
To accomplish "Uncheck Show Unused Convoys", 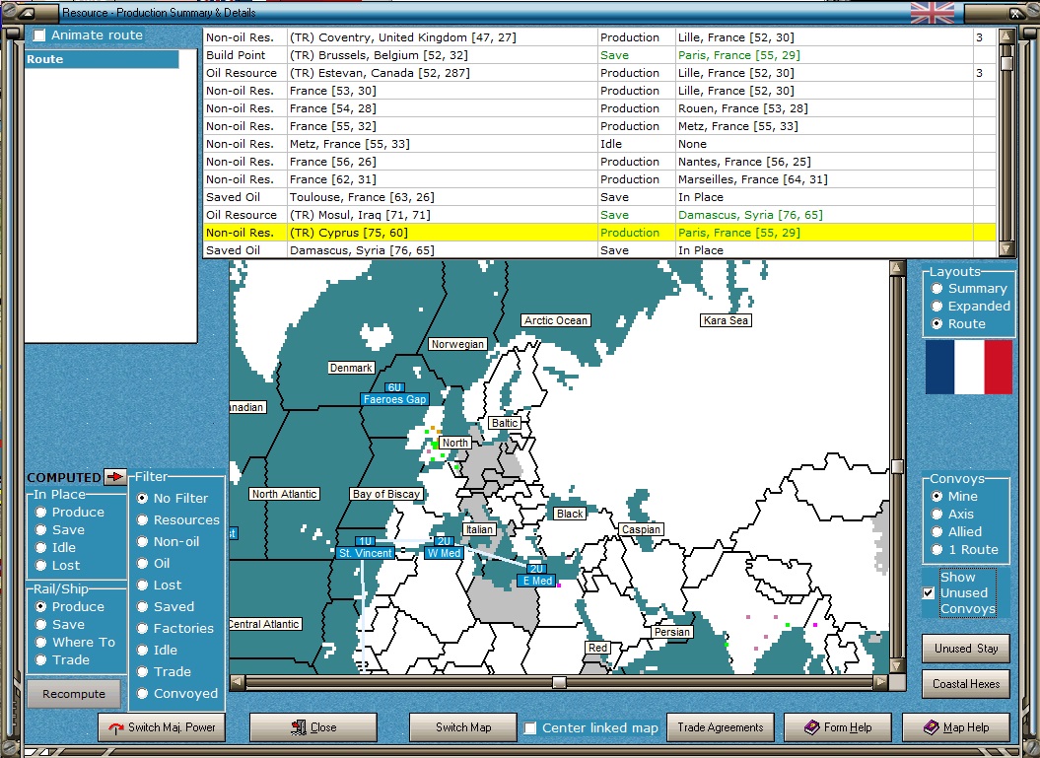I will click(929, 593).
